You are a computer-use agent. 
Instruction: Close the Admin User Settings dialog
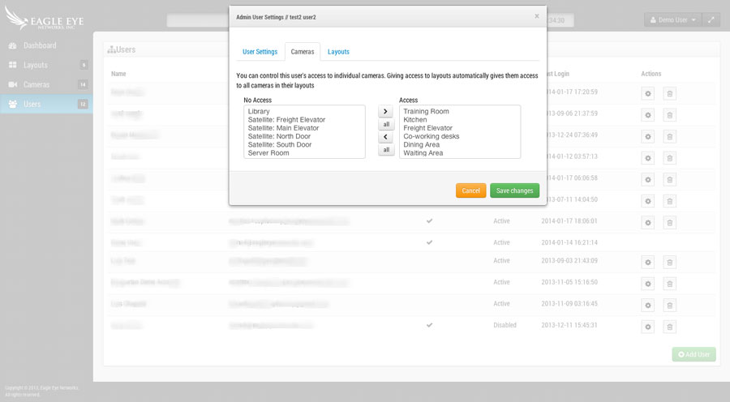[536, 15]
